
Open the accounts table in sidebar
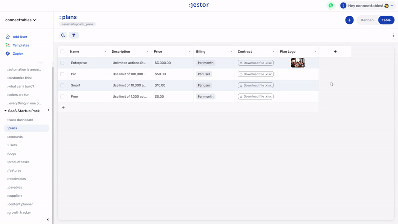(x=15, y=136)
